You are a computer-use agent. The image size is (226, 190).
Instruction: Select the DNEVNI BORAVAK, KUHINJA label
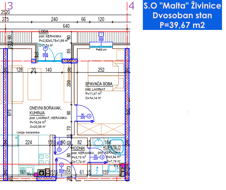[x=46, y=110]
